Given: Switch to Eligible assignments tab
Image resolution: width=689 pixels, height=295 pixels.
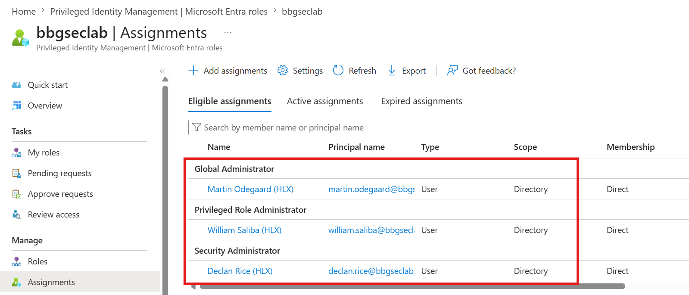Looking at the screenshot, I should coord(230,101).
